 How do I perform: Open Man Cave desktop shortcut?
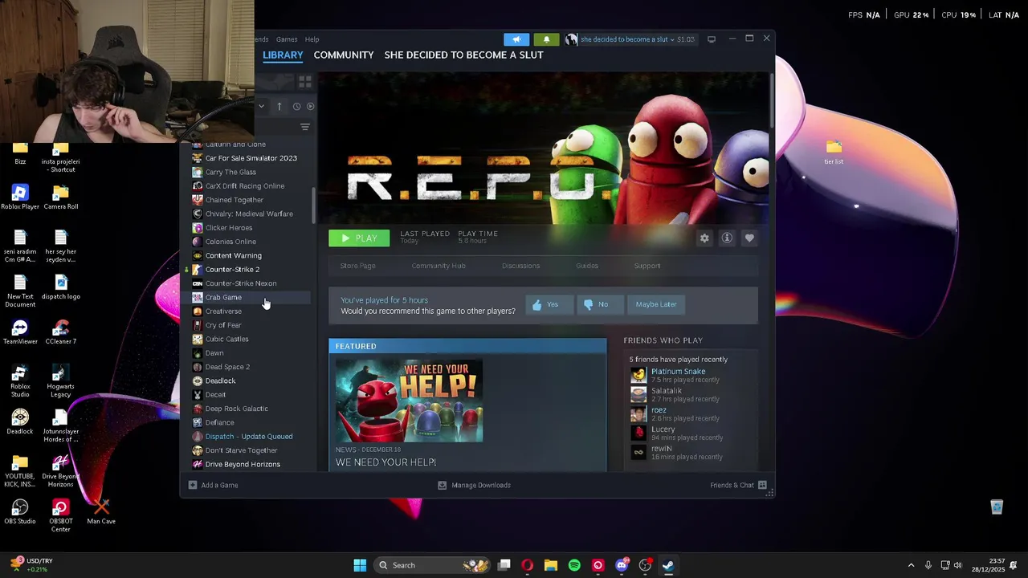pos(101,511)
